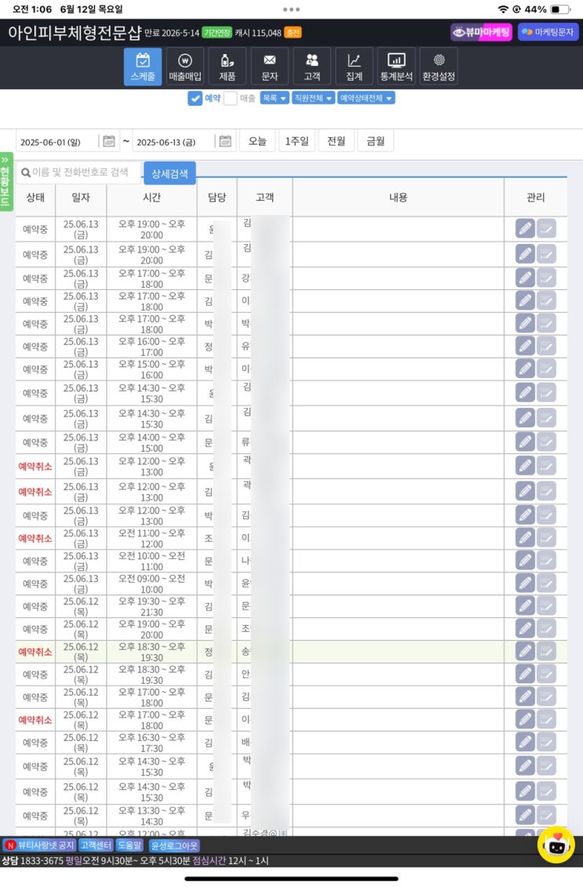Open the 목록 view dropdown
This screenshot has height=887, width=583.
[x=275, y=99]
